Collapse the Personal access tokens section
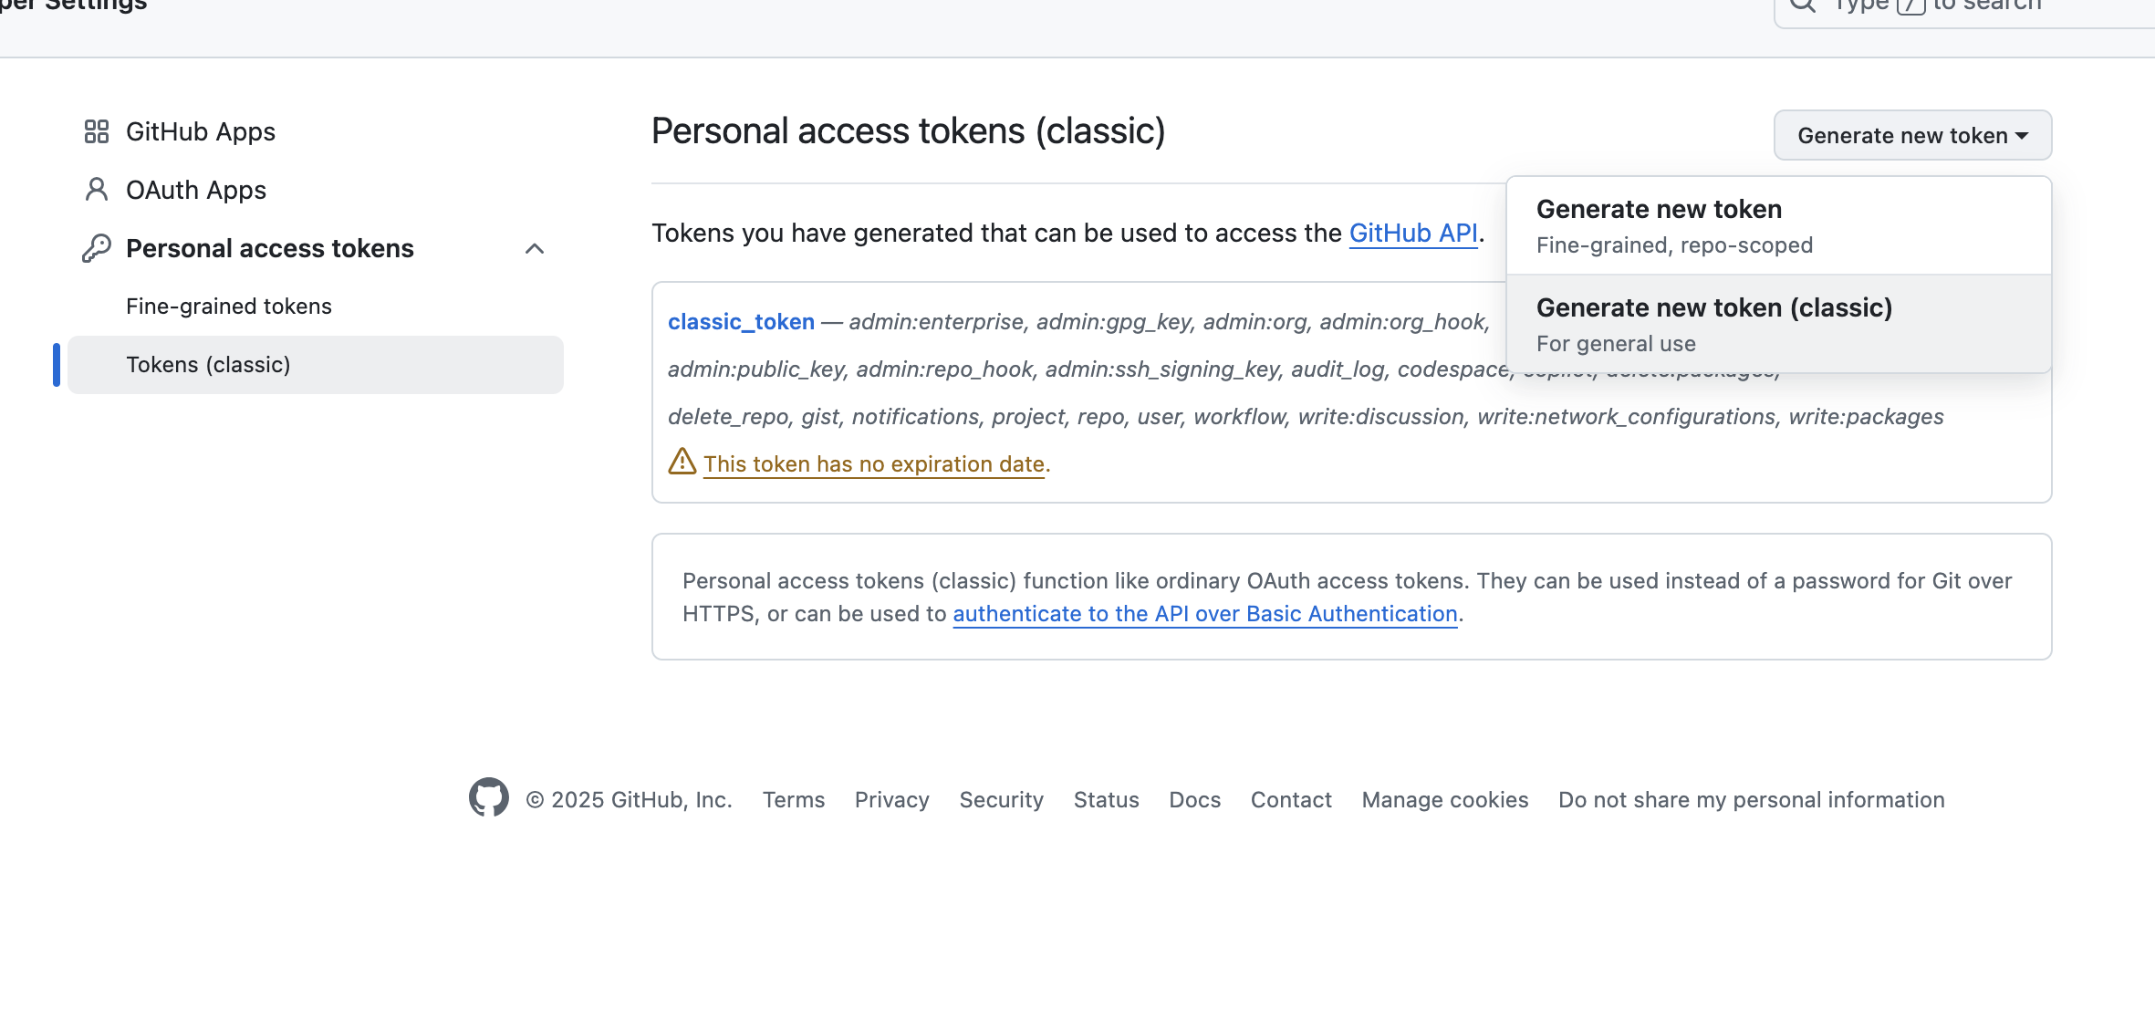Viewport: 2155px width, 1009px height. click(x=535, y=248)
